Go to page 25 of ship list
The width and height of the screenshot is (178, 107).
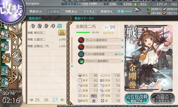(x=37, y=100)
